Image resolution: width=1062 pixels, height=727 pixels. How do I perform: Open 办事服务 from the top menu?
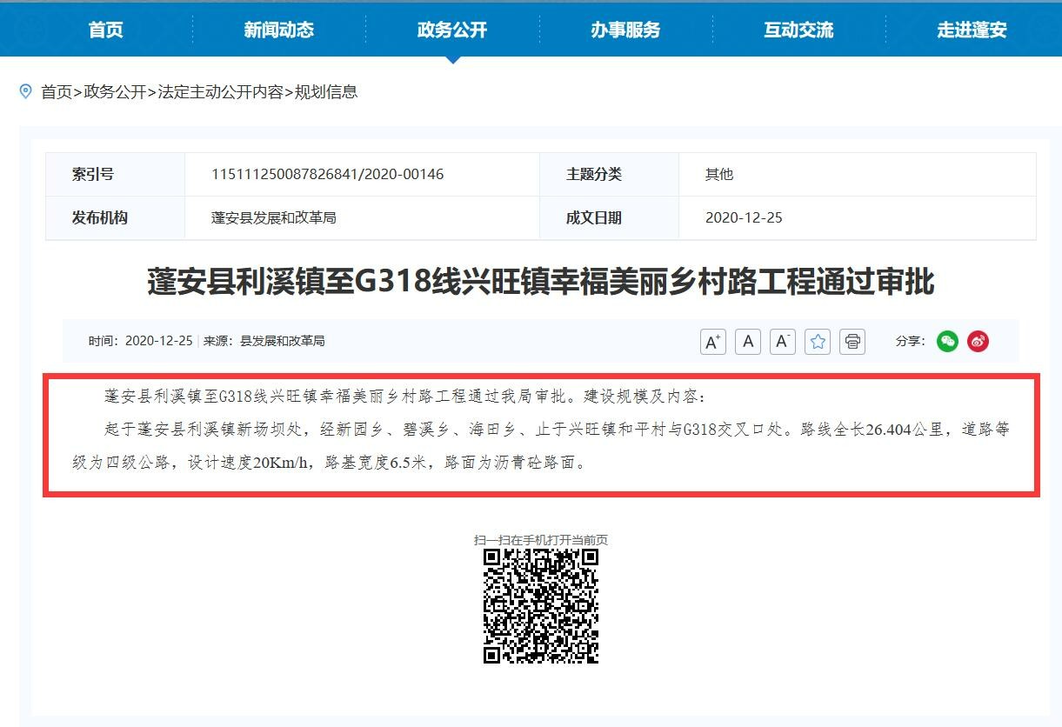(x=625, y=30)
